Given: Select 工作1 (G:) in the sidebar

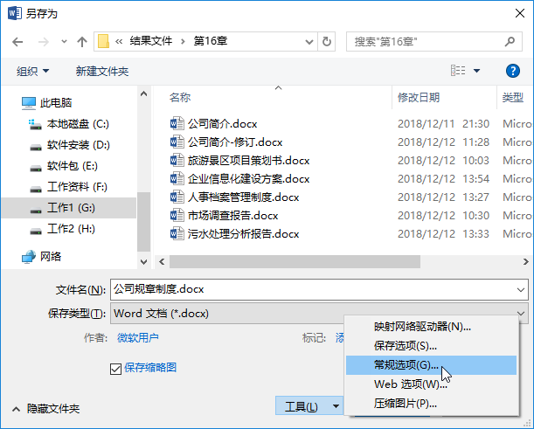Looking at the screenshot, I should 69,208.
